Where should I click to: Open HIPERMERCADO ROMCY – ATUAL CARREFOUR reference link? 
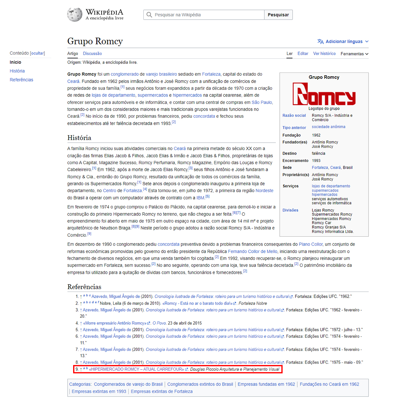click(x=136, y=370)
